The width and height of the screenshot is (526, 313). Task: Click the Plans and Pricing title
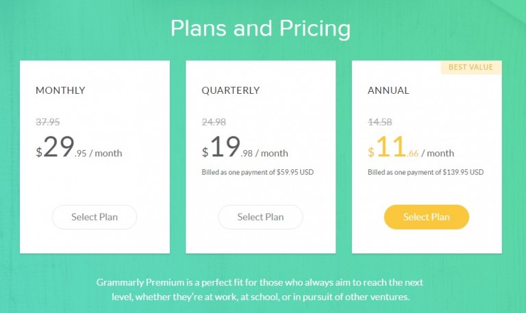(x=261, y=29)
